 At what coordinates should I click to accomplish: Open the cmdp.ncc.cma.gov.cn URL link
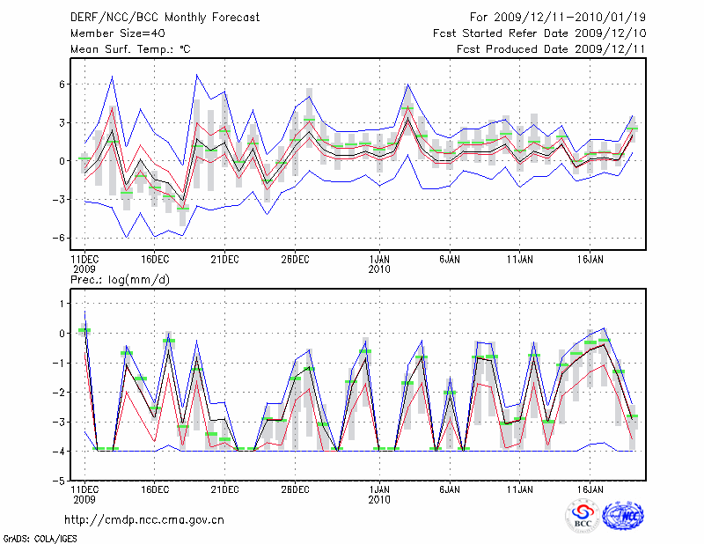(144, 519)
